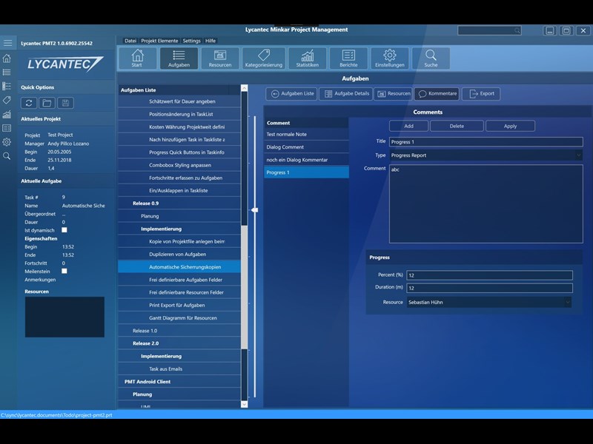Click the home icon in left sidebar
This screenshot has width=593, height=444.
click(7, 58)
